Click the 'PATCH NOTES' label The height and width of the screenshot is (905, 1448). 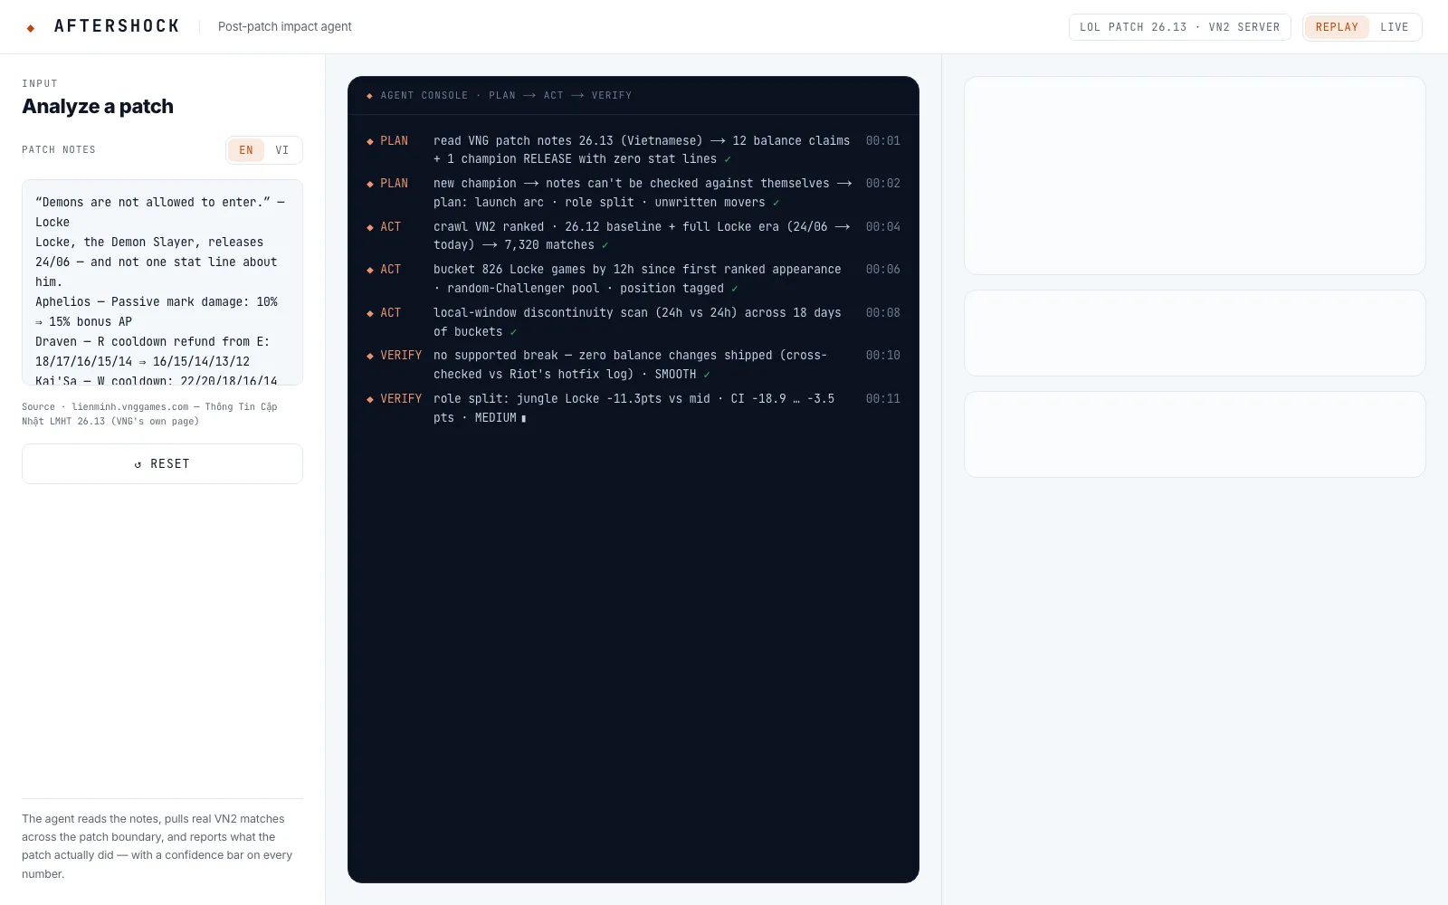(x=59, y=150)
